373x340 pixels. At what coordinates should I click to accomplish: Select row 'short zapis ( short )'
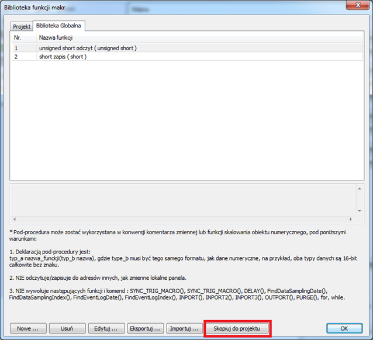click(187, 57)
